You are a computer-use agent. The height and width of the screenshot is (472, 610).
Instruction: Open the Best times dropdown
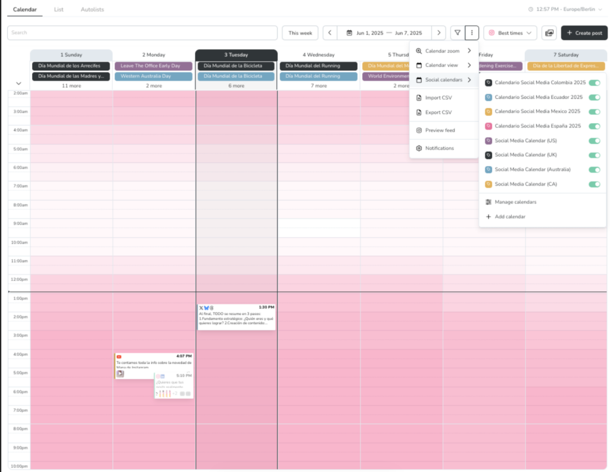[x=509, y=33]
